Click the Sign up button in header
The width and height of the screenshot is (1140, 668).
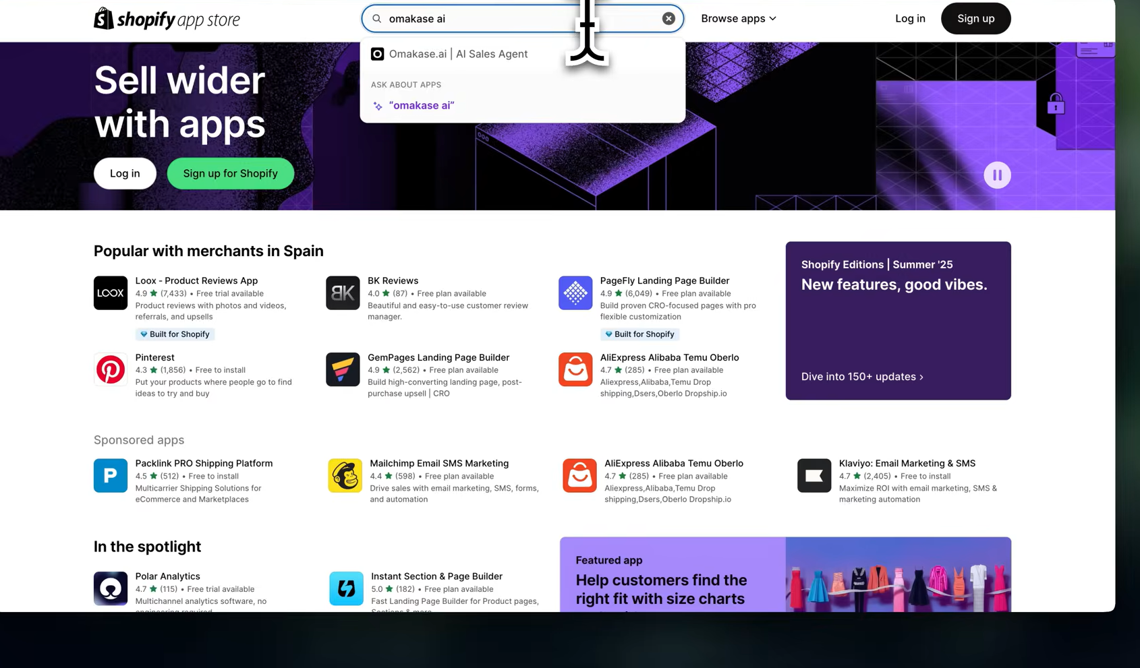[x=975, y=19]
